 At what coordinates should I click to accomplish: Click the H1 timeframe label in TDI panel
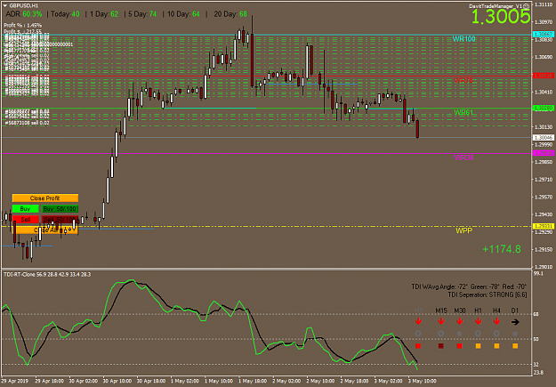point(478,310)
